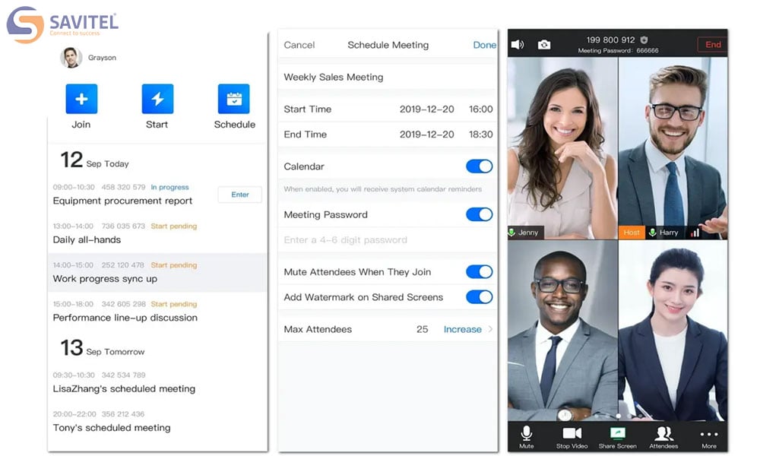This screenshot has width=760, height=456.
Task: Open the Schedule calendar icon
Action: coord(233,99)
